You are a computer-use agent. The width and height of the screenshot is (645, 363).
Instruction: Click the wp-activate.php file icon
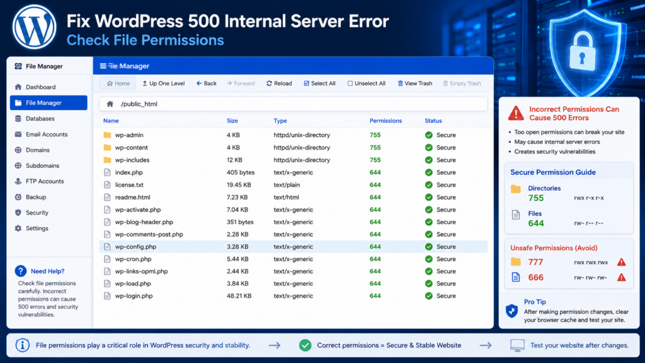tap(107, 209)
